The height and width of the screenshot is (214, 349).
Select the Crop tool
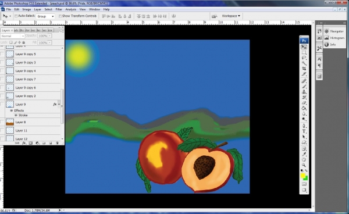coord(304,69)
